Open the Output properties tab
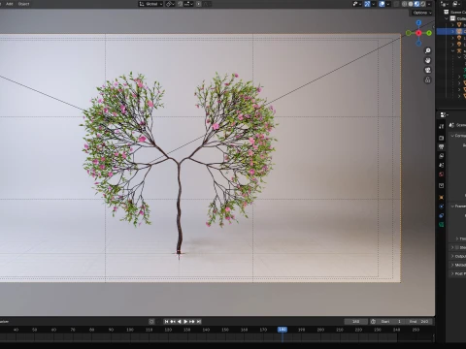 [442, 147]
